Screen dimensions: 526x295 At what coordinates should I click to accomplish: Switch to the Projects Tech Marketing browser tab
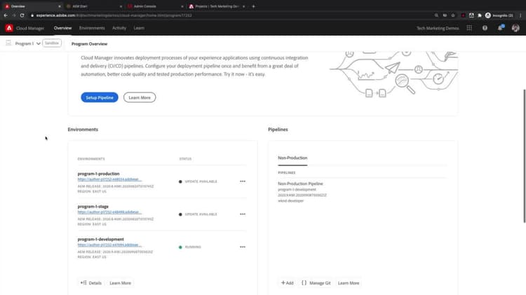(x=217, y=6)
